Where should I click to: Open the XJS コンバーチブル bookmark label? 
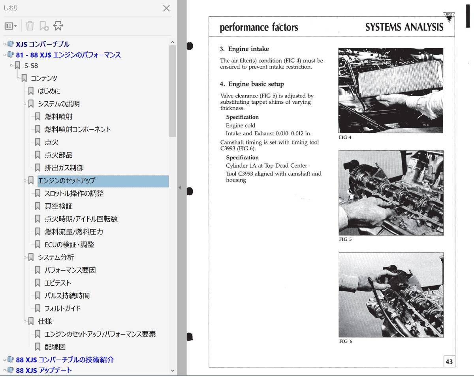point(43,44)
